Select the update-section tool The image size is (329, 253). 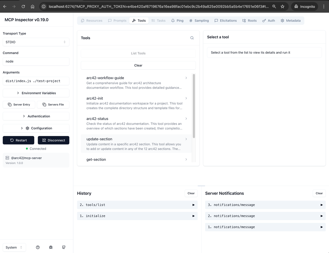(x=137, y=144)
